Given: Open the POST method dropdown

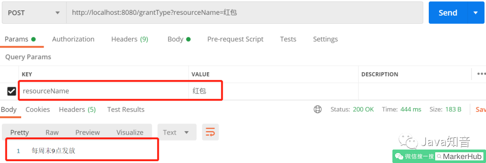Looking at the screenshot, I should coord(34,13).
